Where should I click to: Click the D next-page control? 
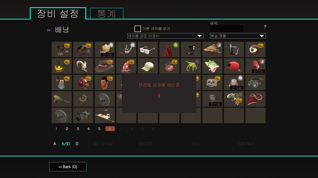(x=77, y=144)
